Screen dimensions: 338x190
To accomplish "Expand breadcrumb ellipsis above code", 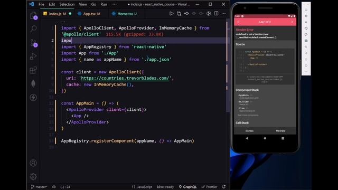I will 63,22.
